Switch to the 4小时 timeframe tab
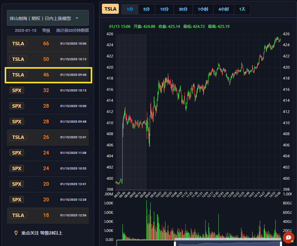Screen dimensions: 297x246 point(224,9)
